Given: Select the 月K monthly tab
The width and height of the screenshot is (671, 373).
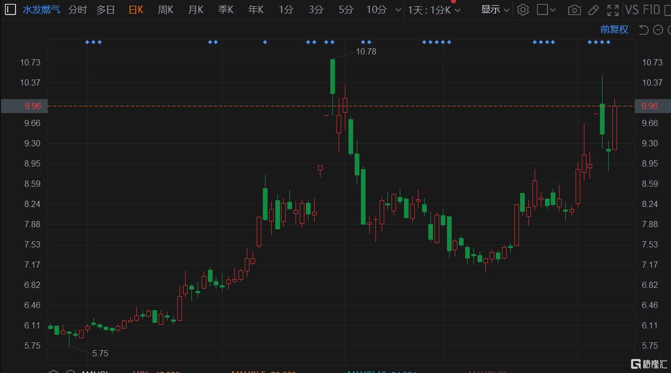Looking at the screenshot, I should tap(195, 9).
